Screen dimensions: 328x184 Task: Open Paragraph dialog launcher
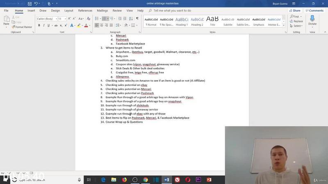click(x=139, y=32)
